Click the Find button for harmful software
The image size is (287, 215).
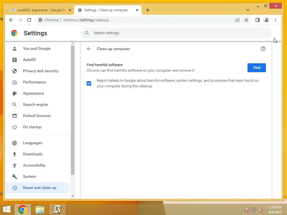[256, 68]
